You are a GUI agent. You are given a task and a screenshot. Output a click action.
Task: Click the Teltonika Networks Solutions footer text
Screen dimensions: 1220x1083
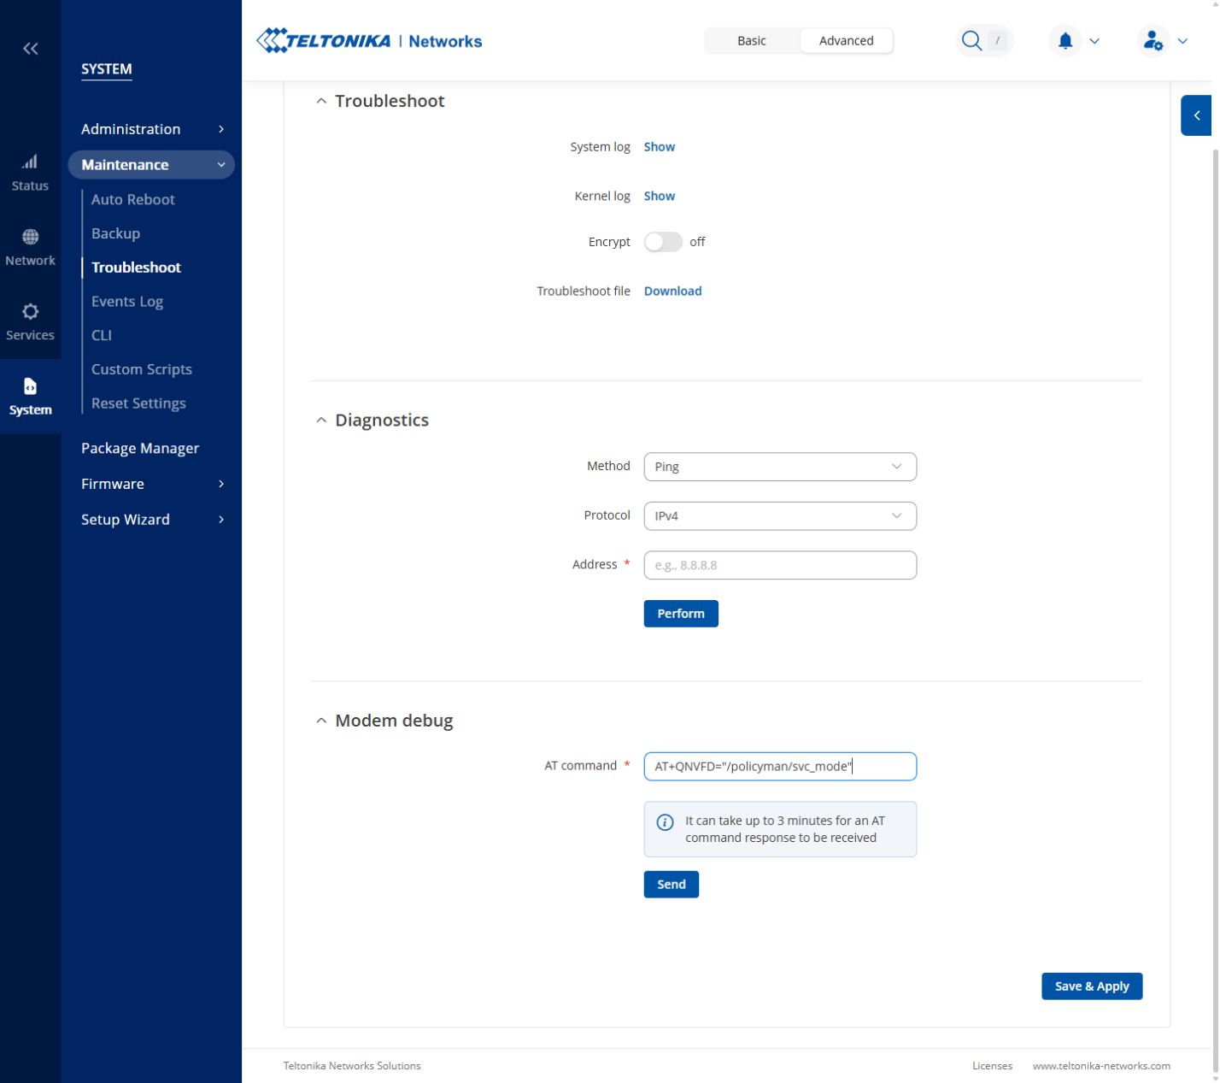[x=352, y=1066]
